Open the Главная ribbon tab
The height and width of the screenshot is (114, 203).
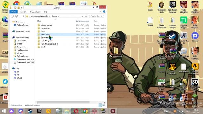[x=23, y=12]
